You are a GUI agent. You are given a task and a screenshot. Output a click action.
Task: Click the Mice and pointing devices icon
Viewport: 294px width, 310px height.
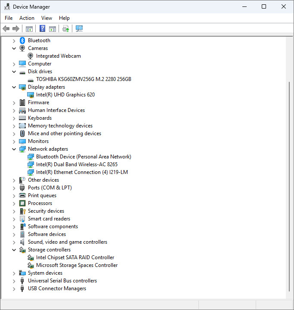[x=22, y=133]
